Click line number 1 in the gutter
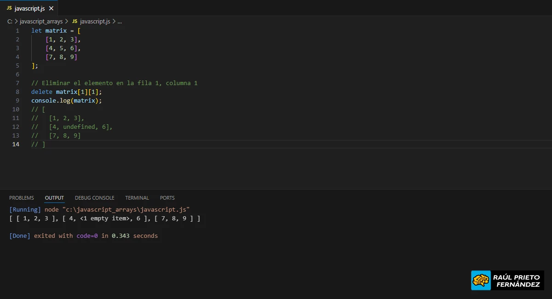 17,30
